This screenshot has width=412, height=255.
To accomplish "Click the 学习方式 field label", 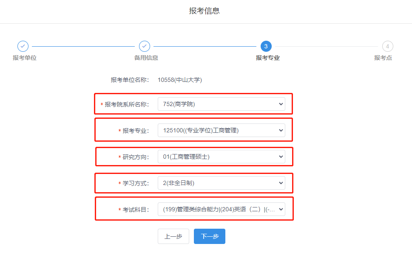I will [x=136, y=183].
